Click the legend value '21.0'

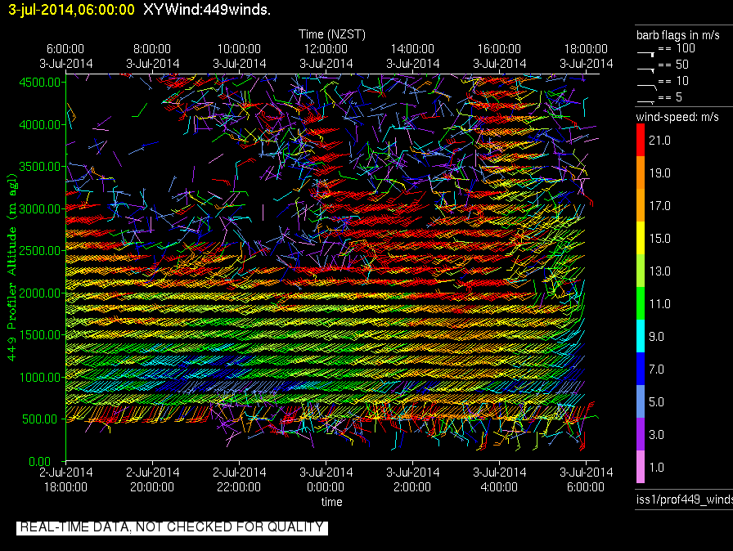[659, 141]
